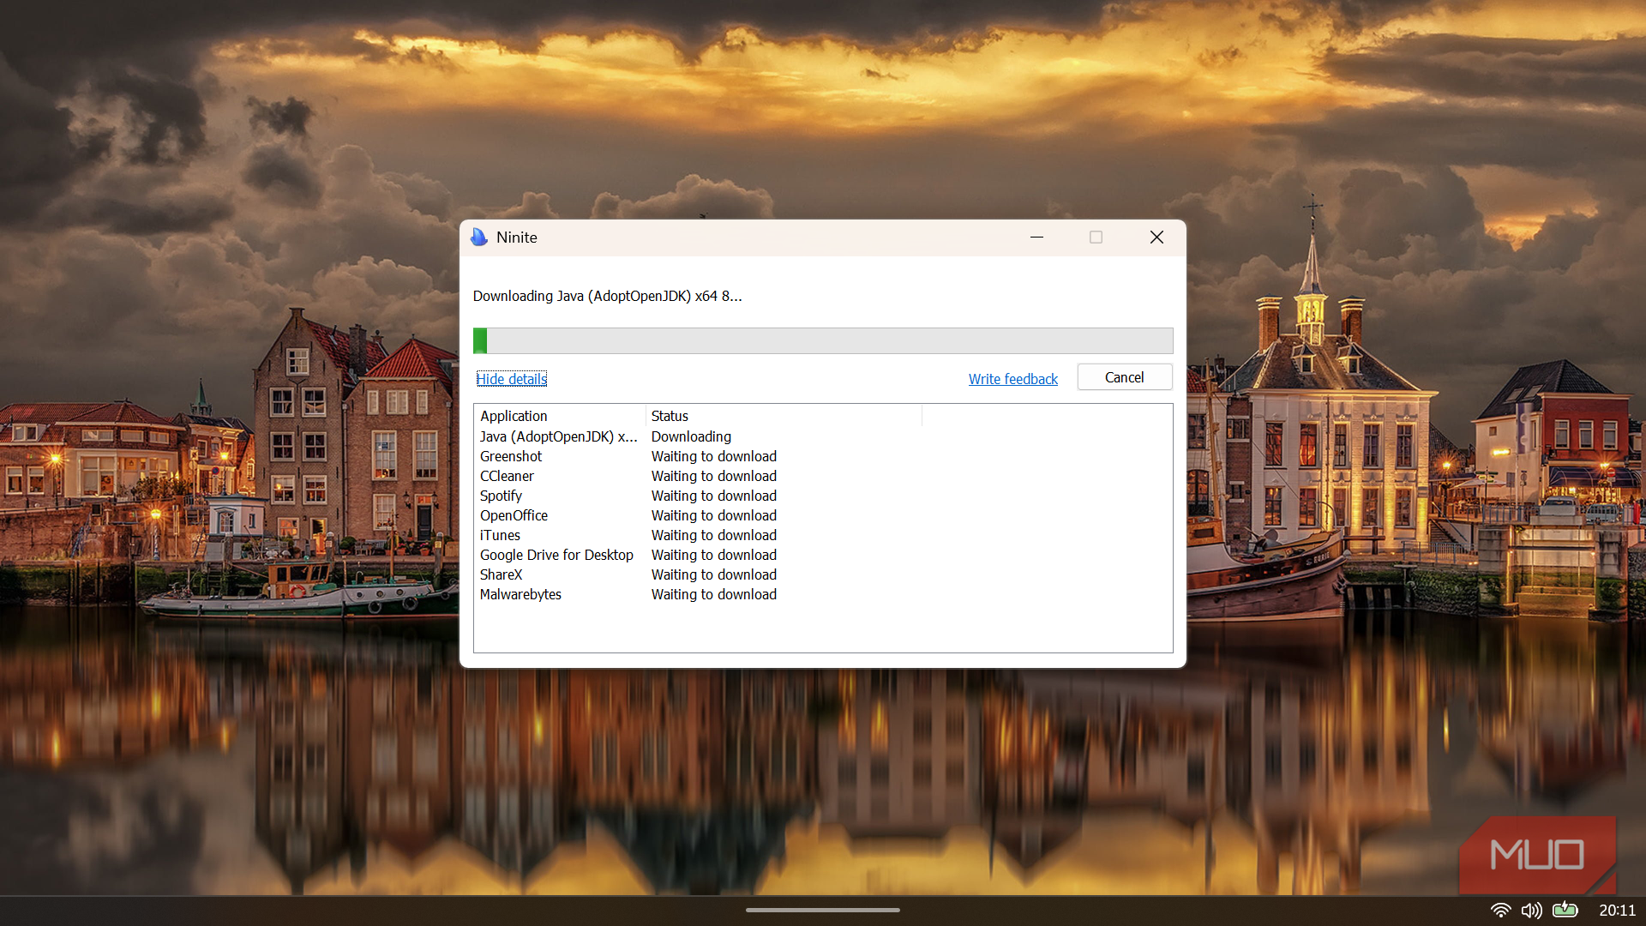
Task: Select the Malwarebytes application row
Action: point(699,594)
